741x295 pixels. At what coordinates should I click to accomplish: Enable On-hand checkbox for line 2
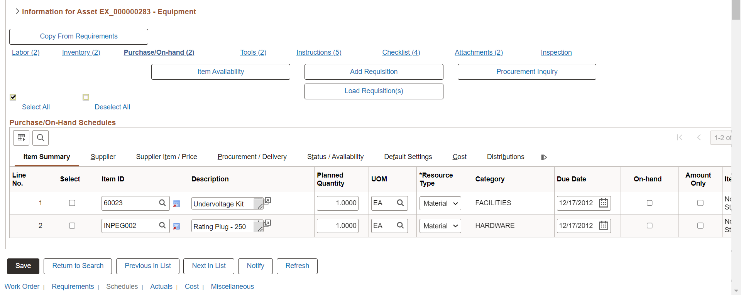[650, 226]
